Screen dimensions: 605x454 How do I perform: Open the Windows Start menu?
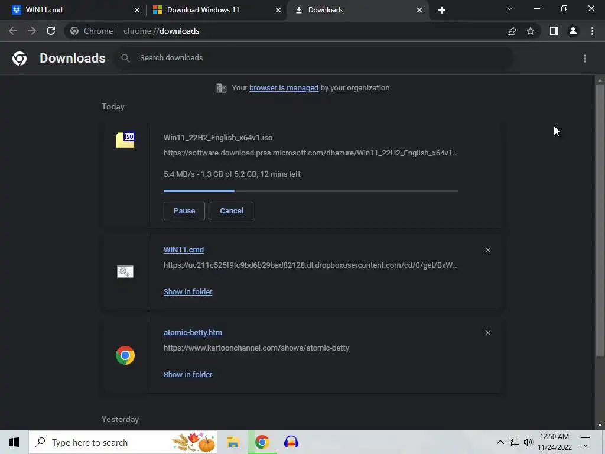14,442
